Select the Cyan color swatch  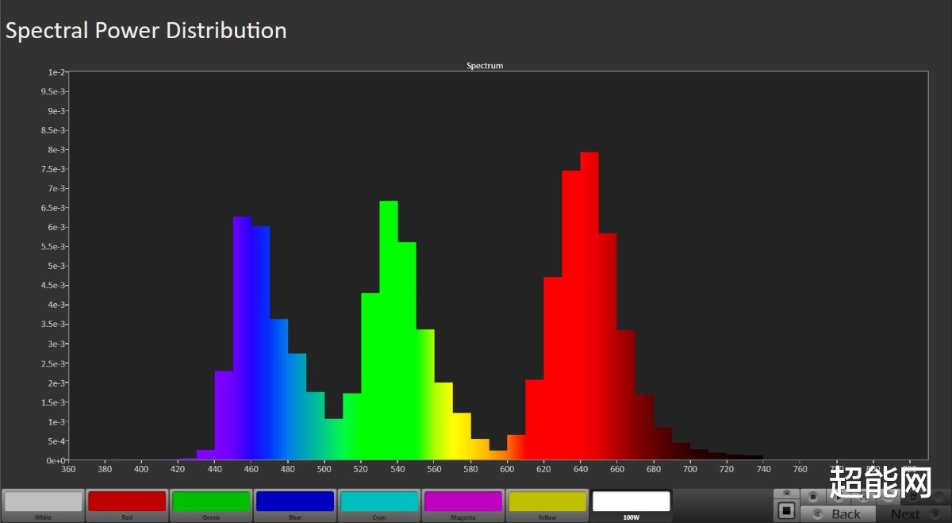click(378, 506)
